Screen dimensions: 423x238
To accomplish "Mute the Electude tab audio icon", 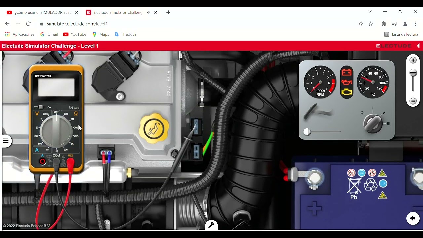I will pyautogui.click(x=148, y=12).
